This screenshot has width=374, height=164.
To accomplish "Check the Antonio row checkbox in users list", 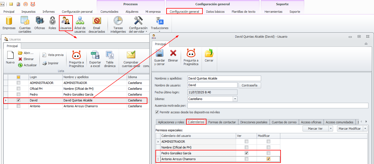I will [x=18, y=106].
